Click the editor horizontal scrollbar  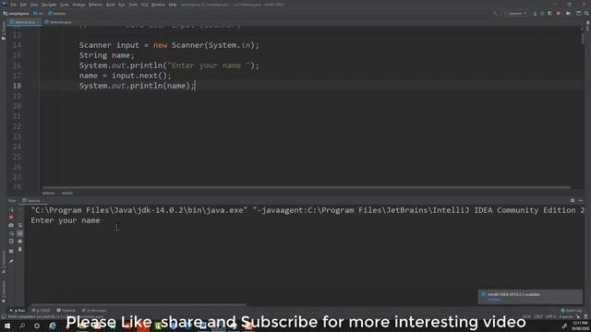(x=306, y=187)
